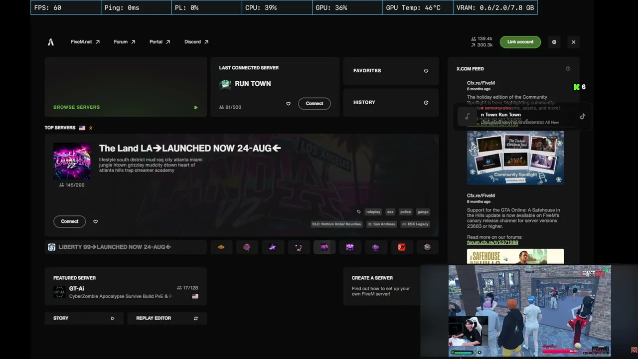The height and width of the screenshot is (359, 638).
Task: Click the Link account button
Action: point(520,42)
